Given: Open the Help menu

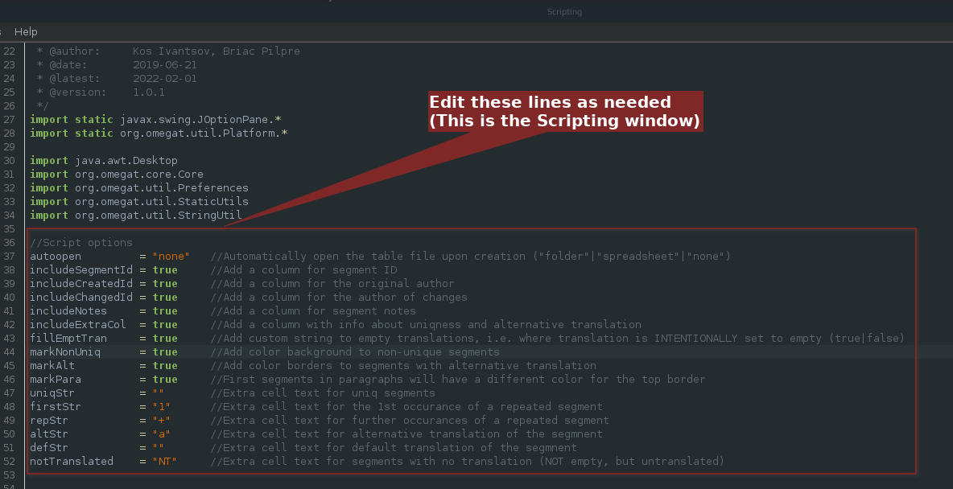Looking at the screenshot, I should point(26,31).
